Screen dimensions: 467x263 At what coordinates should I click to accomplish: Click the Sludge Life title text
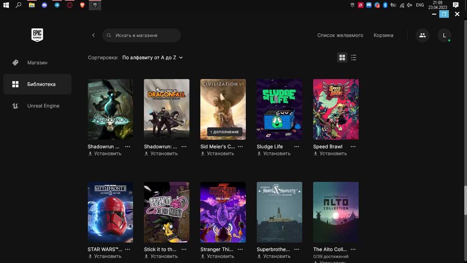pos(270,146)
